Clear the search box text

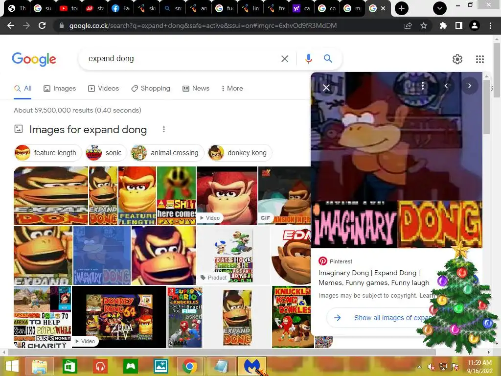[x=284, y=59]
